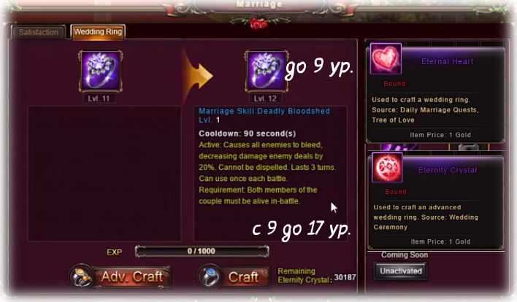Toggle the Unactivated button under Coming Soon
Image resolution: width=517 pixels, height=302 pixels.
click(401, 271)
